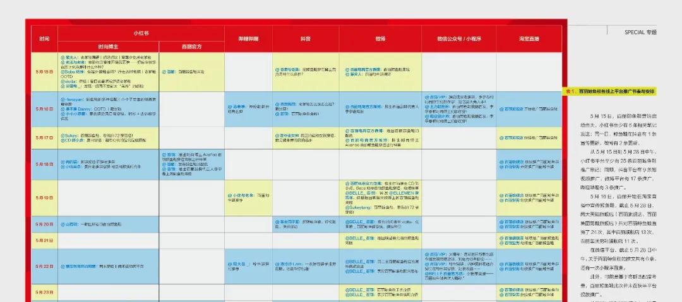Click the 抖音 column header
Image resolution: width=682 pixels, height=302 pixels.
click(306, 38)
